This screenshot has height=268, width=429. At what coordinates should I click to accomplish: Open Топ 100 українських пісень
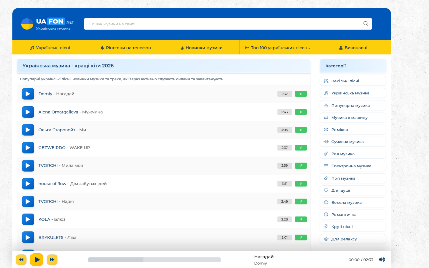click(277, 48)
